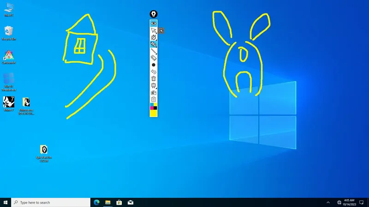369x207 pixels.
Task: Click the clipboard icon in Epic Pen toolbar
Action: (x=154, y=99)
